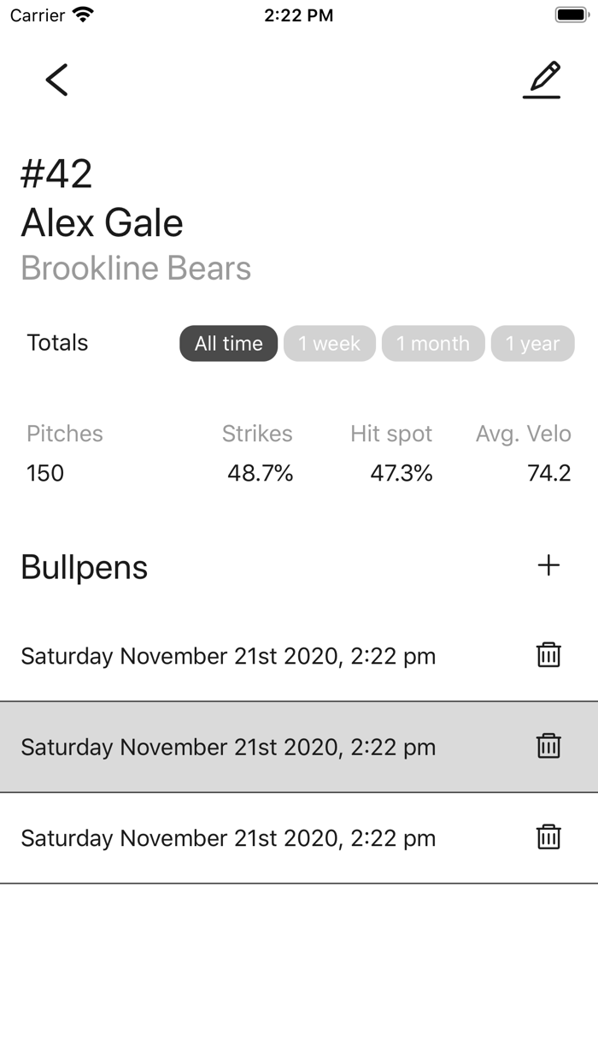Open the highlighted second bullpen row
The width and height of the screenshot is (598, 1064).
(x=299, y=747)
